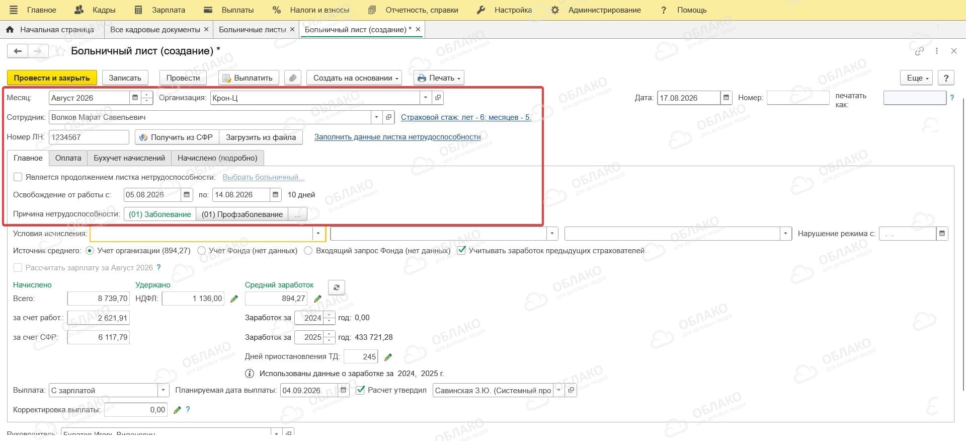This screenshot has height=441, width=966.
Task: Copy link to document icon
Action: [919, 51]
